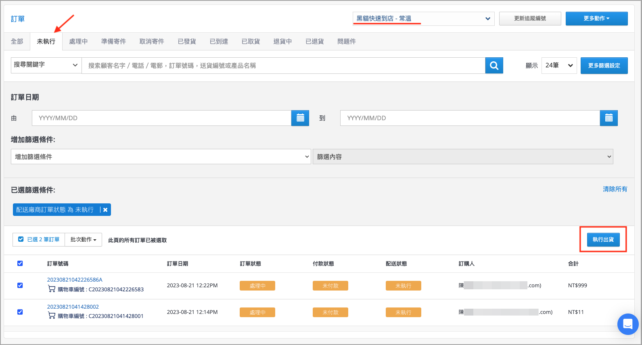Click the 訂單號碼 column header
This screenshot has width=642, height=345.
58,263
